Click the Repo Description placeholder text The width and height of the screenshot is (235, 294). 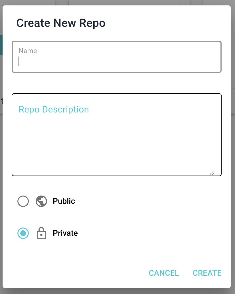[x=54, y=109]
